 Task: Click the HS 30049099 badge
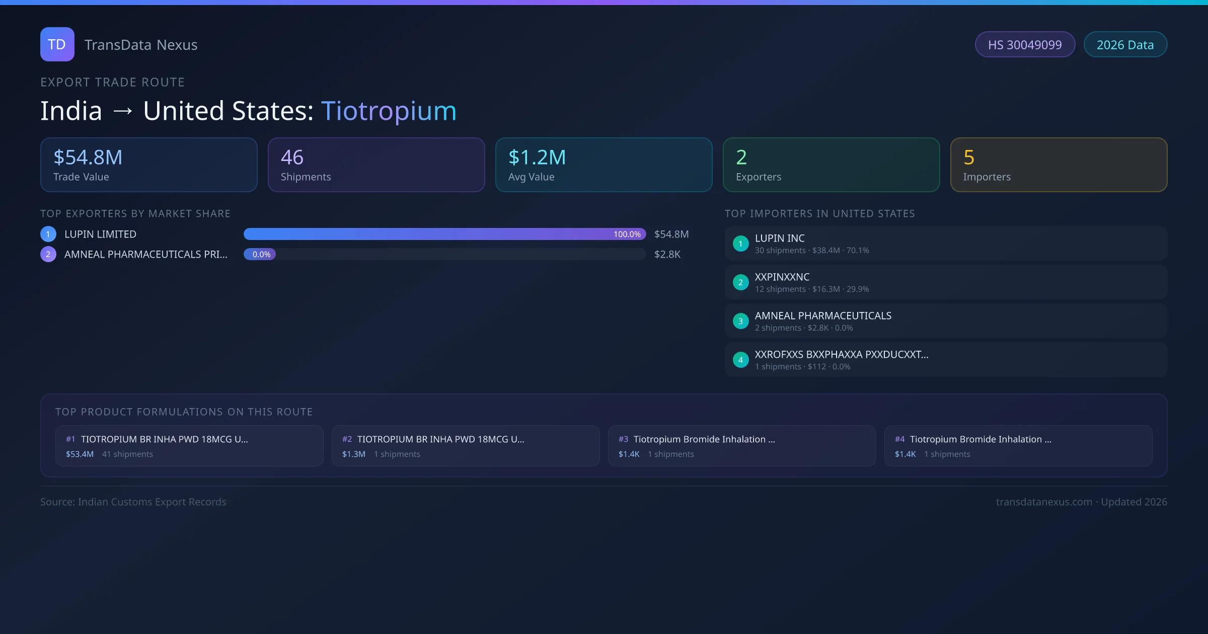point(1025,45)
